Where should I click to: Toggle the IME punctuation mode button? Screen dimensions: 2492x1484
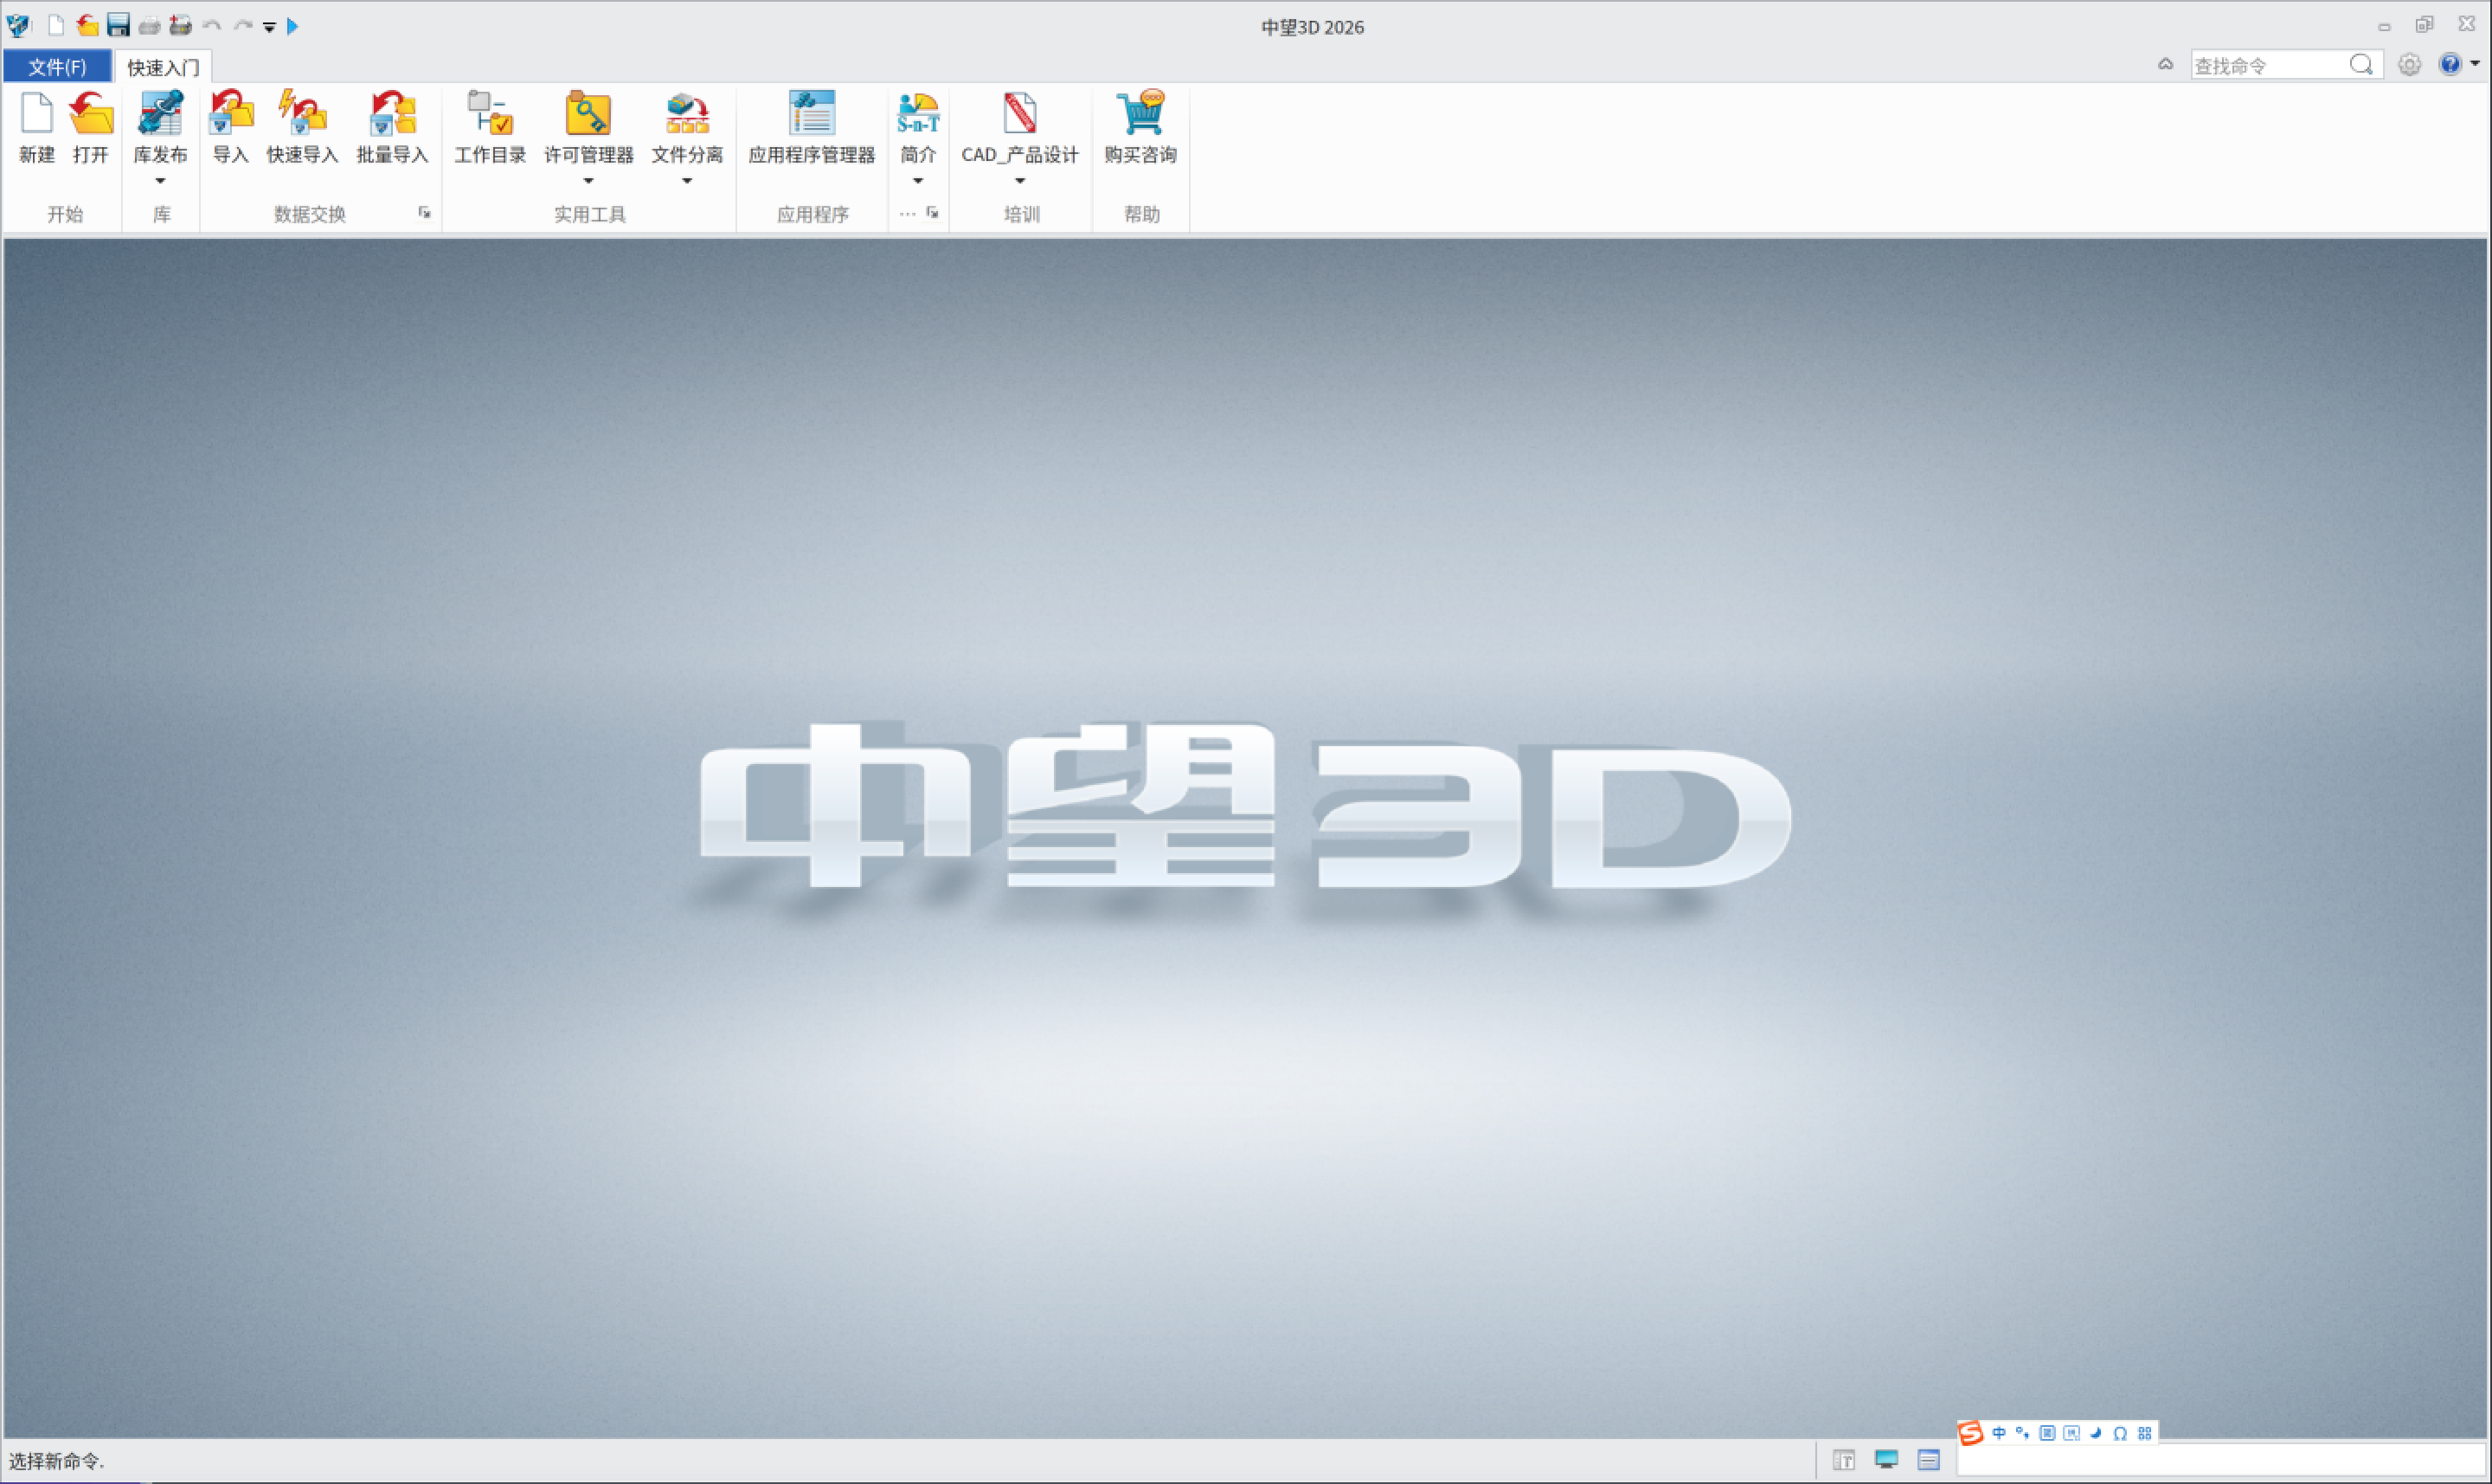[x=2022, y=1433]
